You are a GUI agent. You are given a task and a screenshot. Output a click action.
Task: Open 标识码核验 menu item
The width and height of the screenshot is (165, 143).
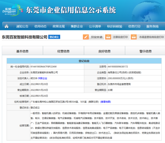click(115, 26)
